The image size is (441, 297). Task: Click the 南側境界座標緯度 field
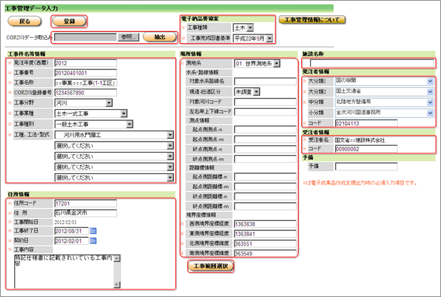[265, 253]
